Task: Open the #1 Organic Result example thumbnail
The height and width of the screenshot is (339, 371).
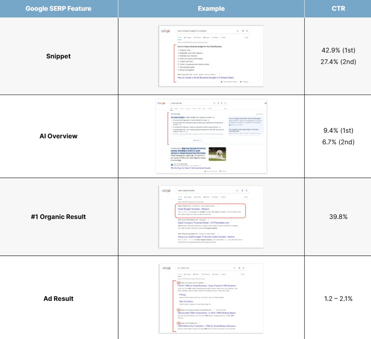Action: [211, 217]
